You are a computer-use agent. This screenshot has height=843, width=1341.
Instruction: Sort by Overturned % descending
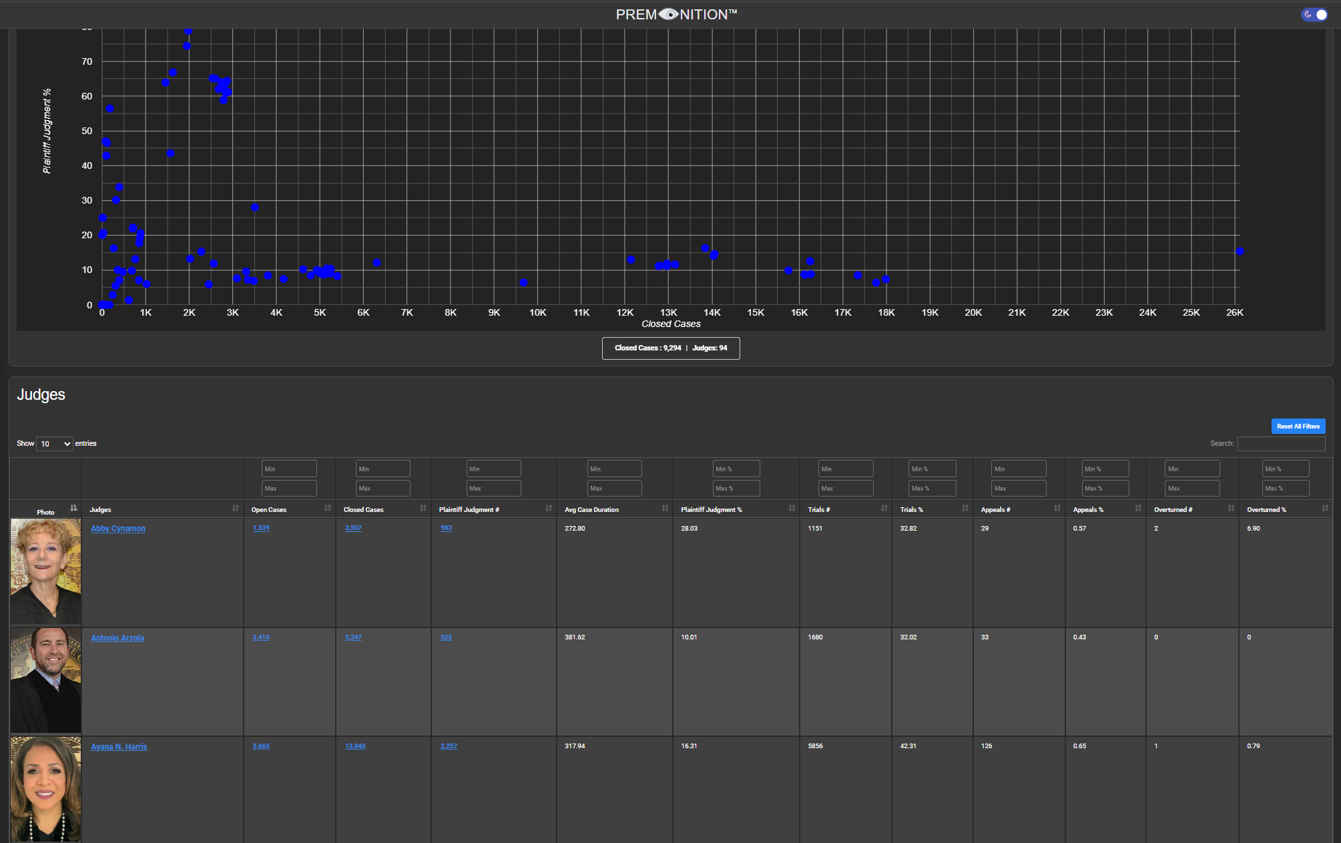click(x=1325, y=509)
